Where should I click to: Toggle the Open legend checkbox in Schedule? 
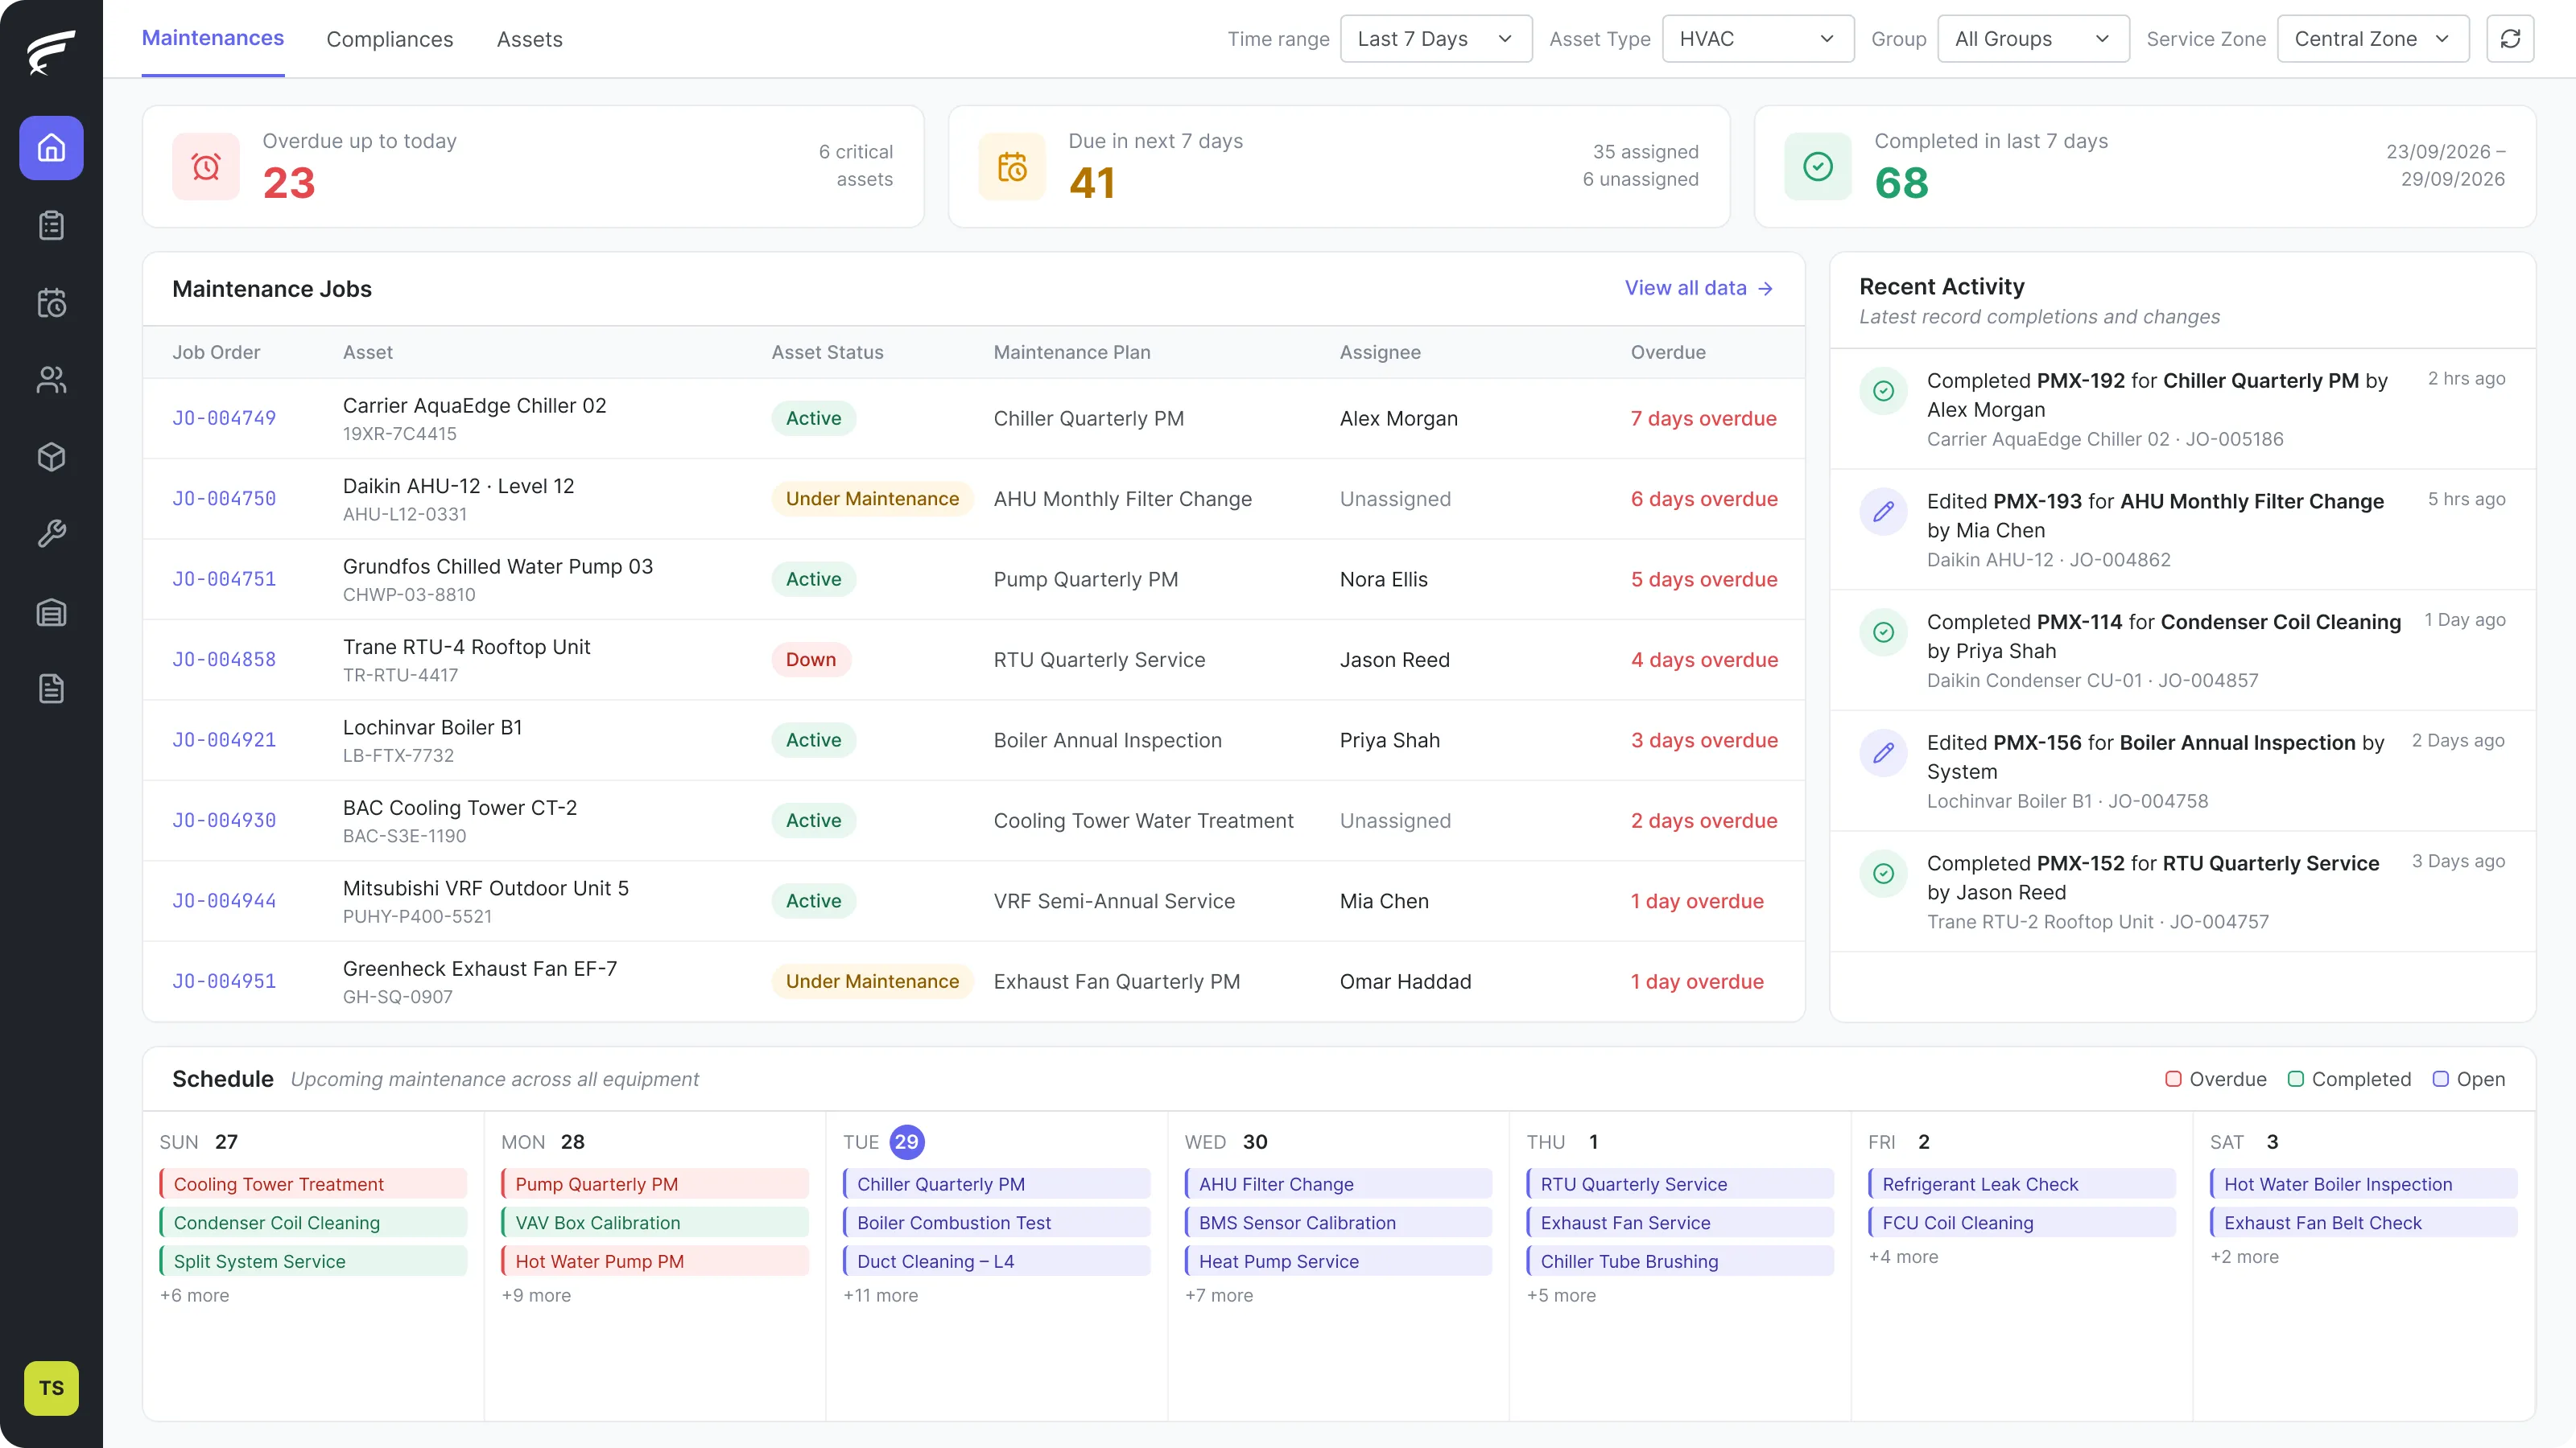[2441, 1080]
